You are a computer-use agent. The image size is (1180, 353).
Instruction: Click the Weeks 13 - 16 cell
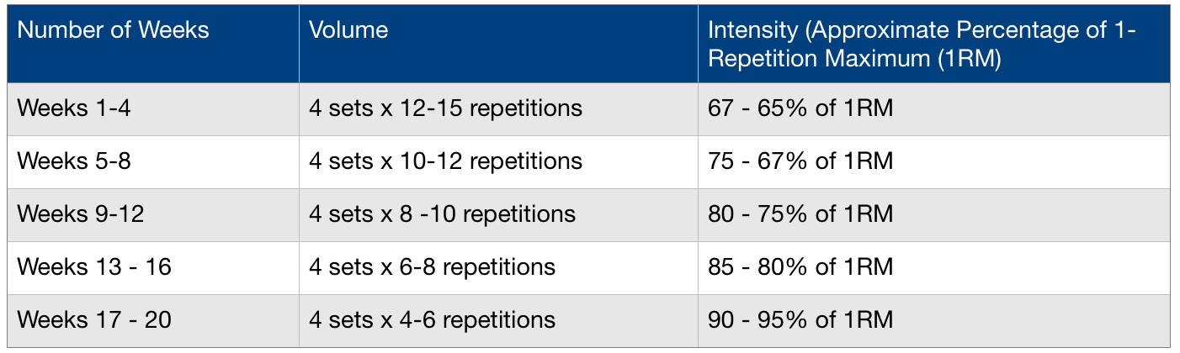pos(153,267)
